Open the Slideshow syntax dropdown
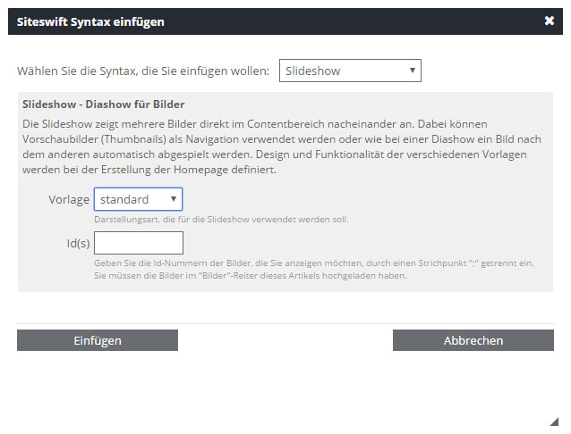This screenshot has width=571, height=434. pyautogui.click(x=349, y=71)
